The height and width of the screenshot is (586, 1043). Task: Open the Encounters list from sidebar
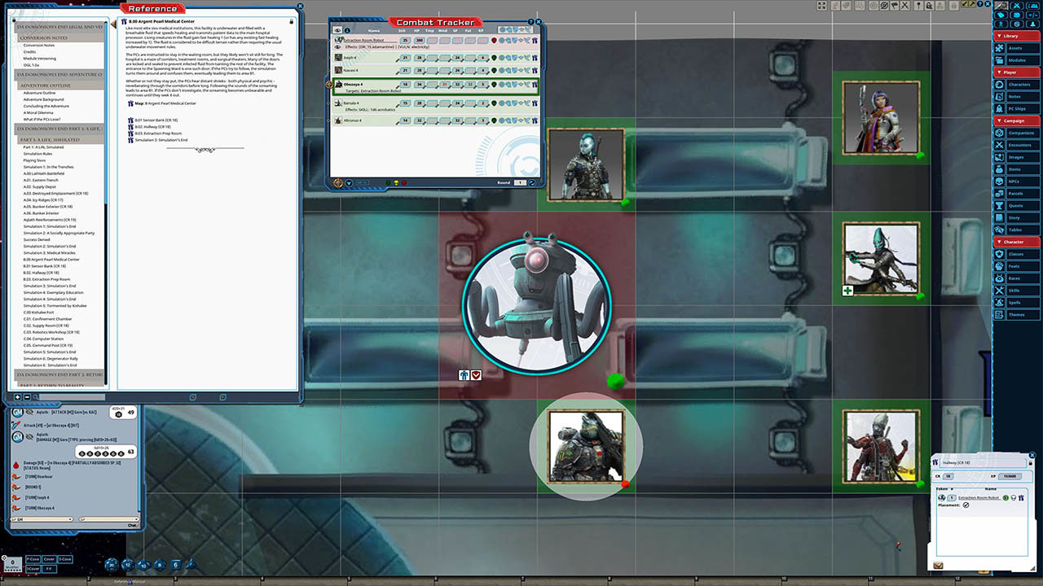click(x=1019, y=145)
